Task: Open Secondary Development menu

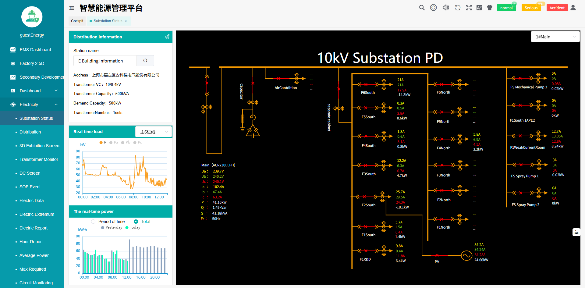Action: [x=32, y=77]
